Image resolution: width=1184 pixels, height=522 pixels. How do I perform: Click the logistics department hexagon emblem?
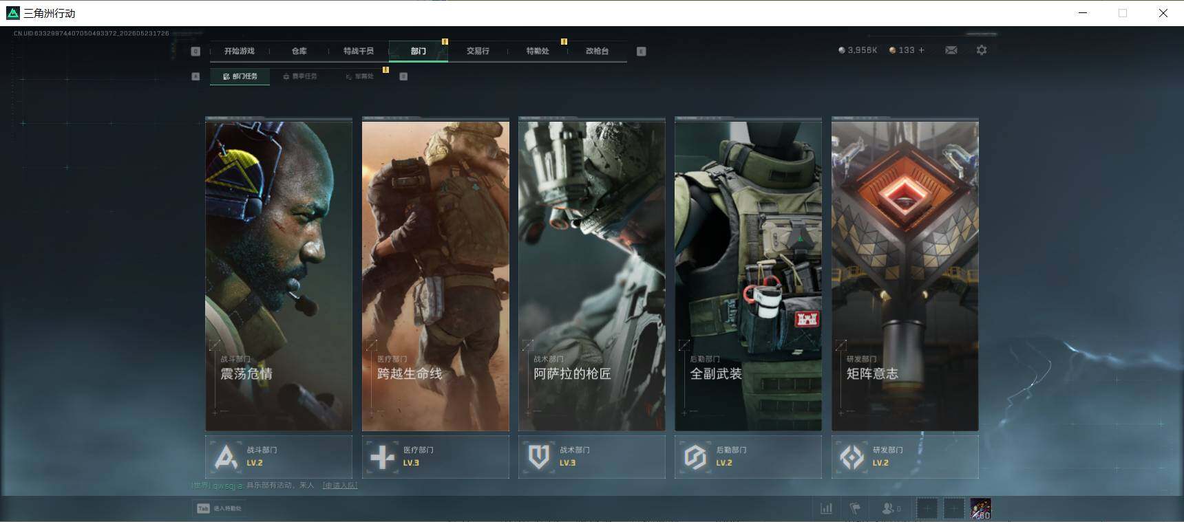tap(695, 457)
